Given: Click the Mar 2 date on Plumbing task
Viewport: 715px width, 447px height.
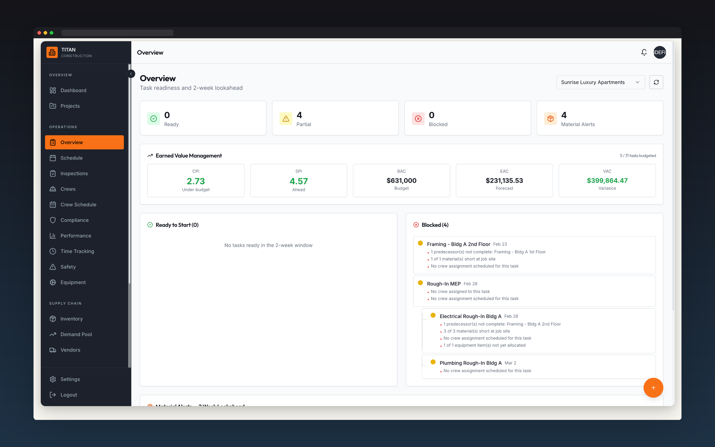Looking at the screenshot, I should [510, 363].
